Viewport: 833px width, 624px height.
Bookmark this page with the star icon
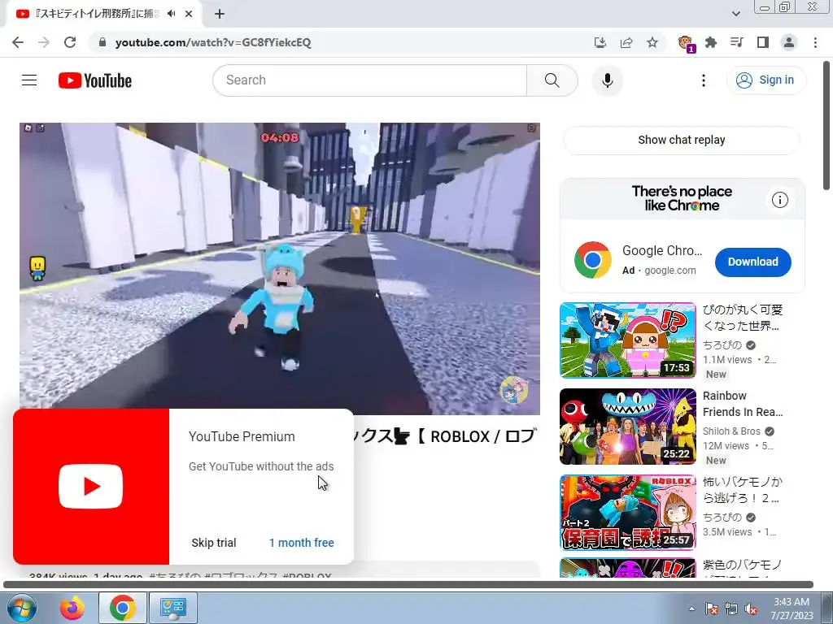click(x=652, y=42)
